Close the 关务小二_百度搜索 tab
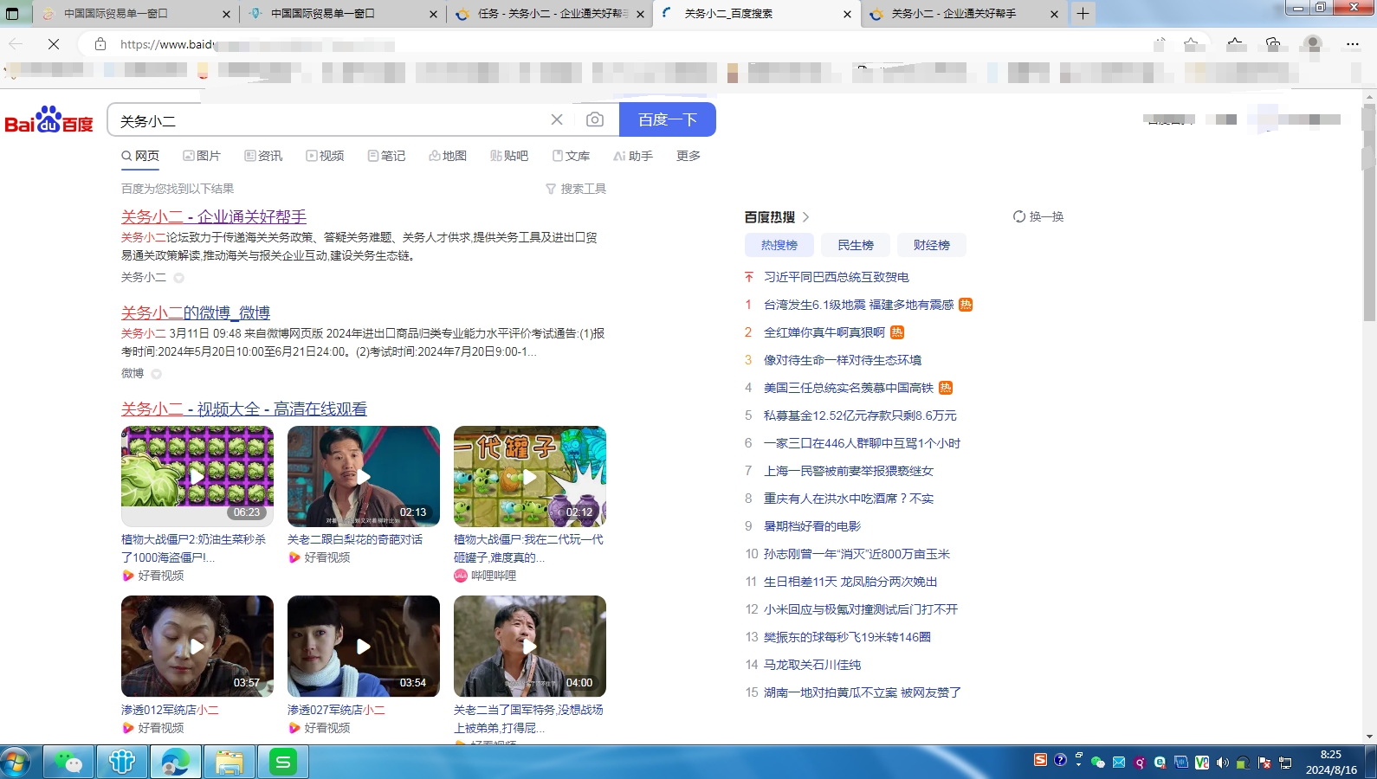The width and height of the screenshot is (1377, 779). point(847,14)
